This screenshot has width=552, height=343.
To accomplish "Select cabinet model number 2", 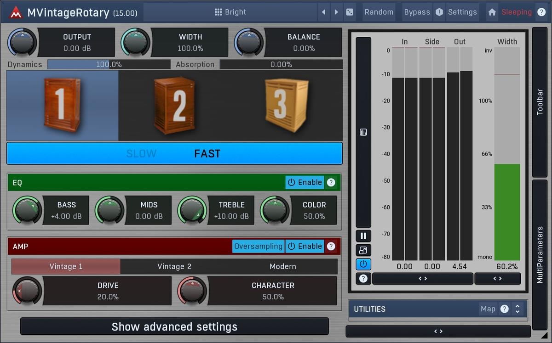I will [175, 105].
